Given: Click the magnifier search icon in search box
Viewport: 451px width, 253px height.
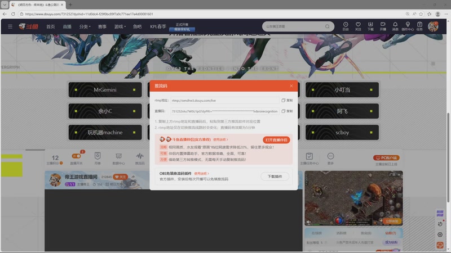Looking at the screenshot, I should (328, 26).
